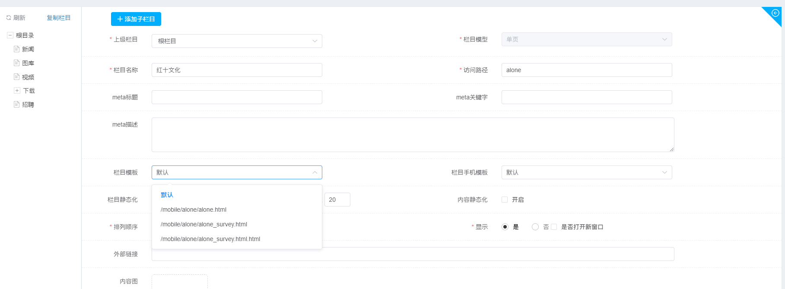This screenshot has height=289, width=785.
Task: Open the 上级栏目 dropdown
Action: click(237, 41)
